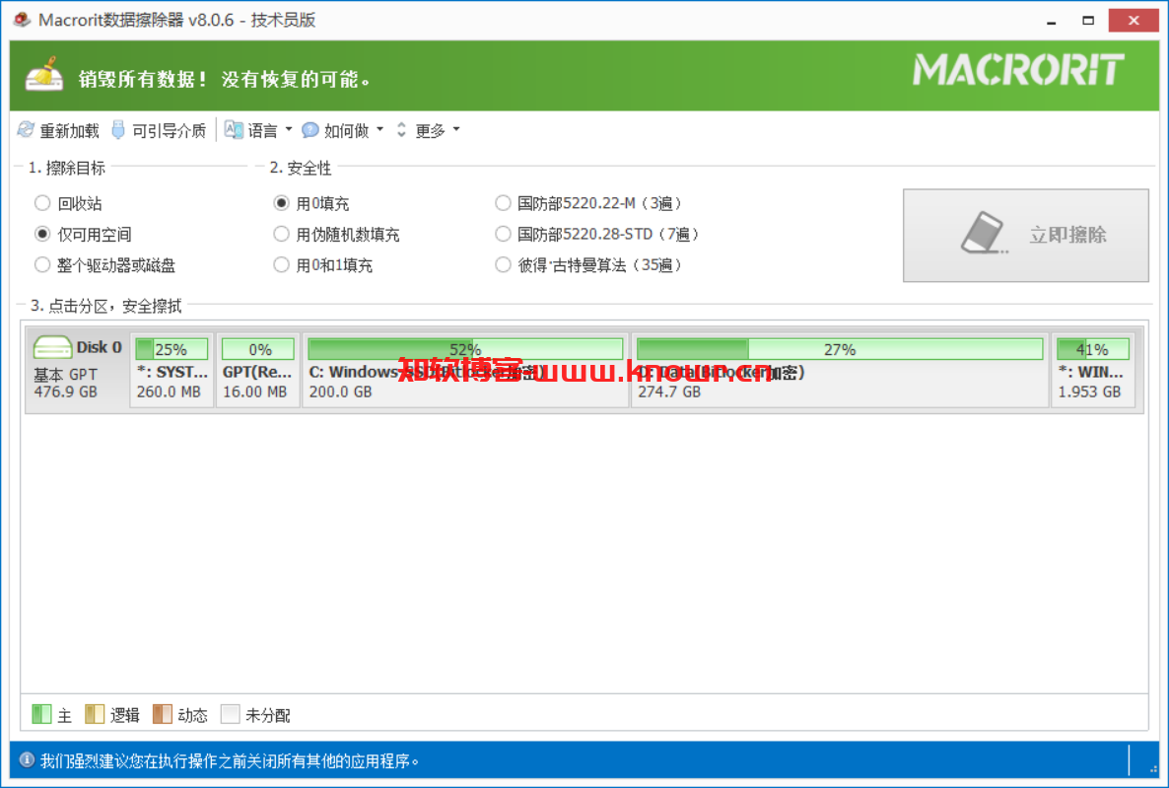Open the 如何做 dropdown arrow
Viewport: 1169px width, 788px height.
[380, 130]
